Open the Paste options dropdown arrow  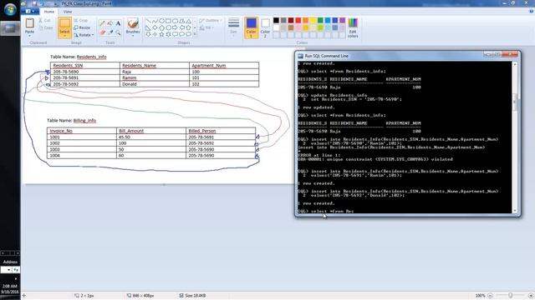[30, 35]
